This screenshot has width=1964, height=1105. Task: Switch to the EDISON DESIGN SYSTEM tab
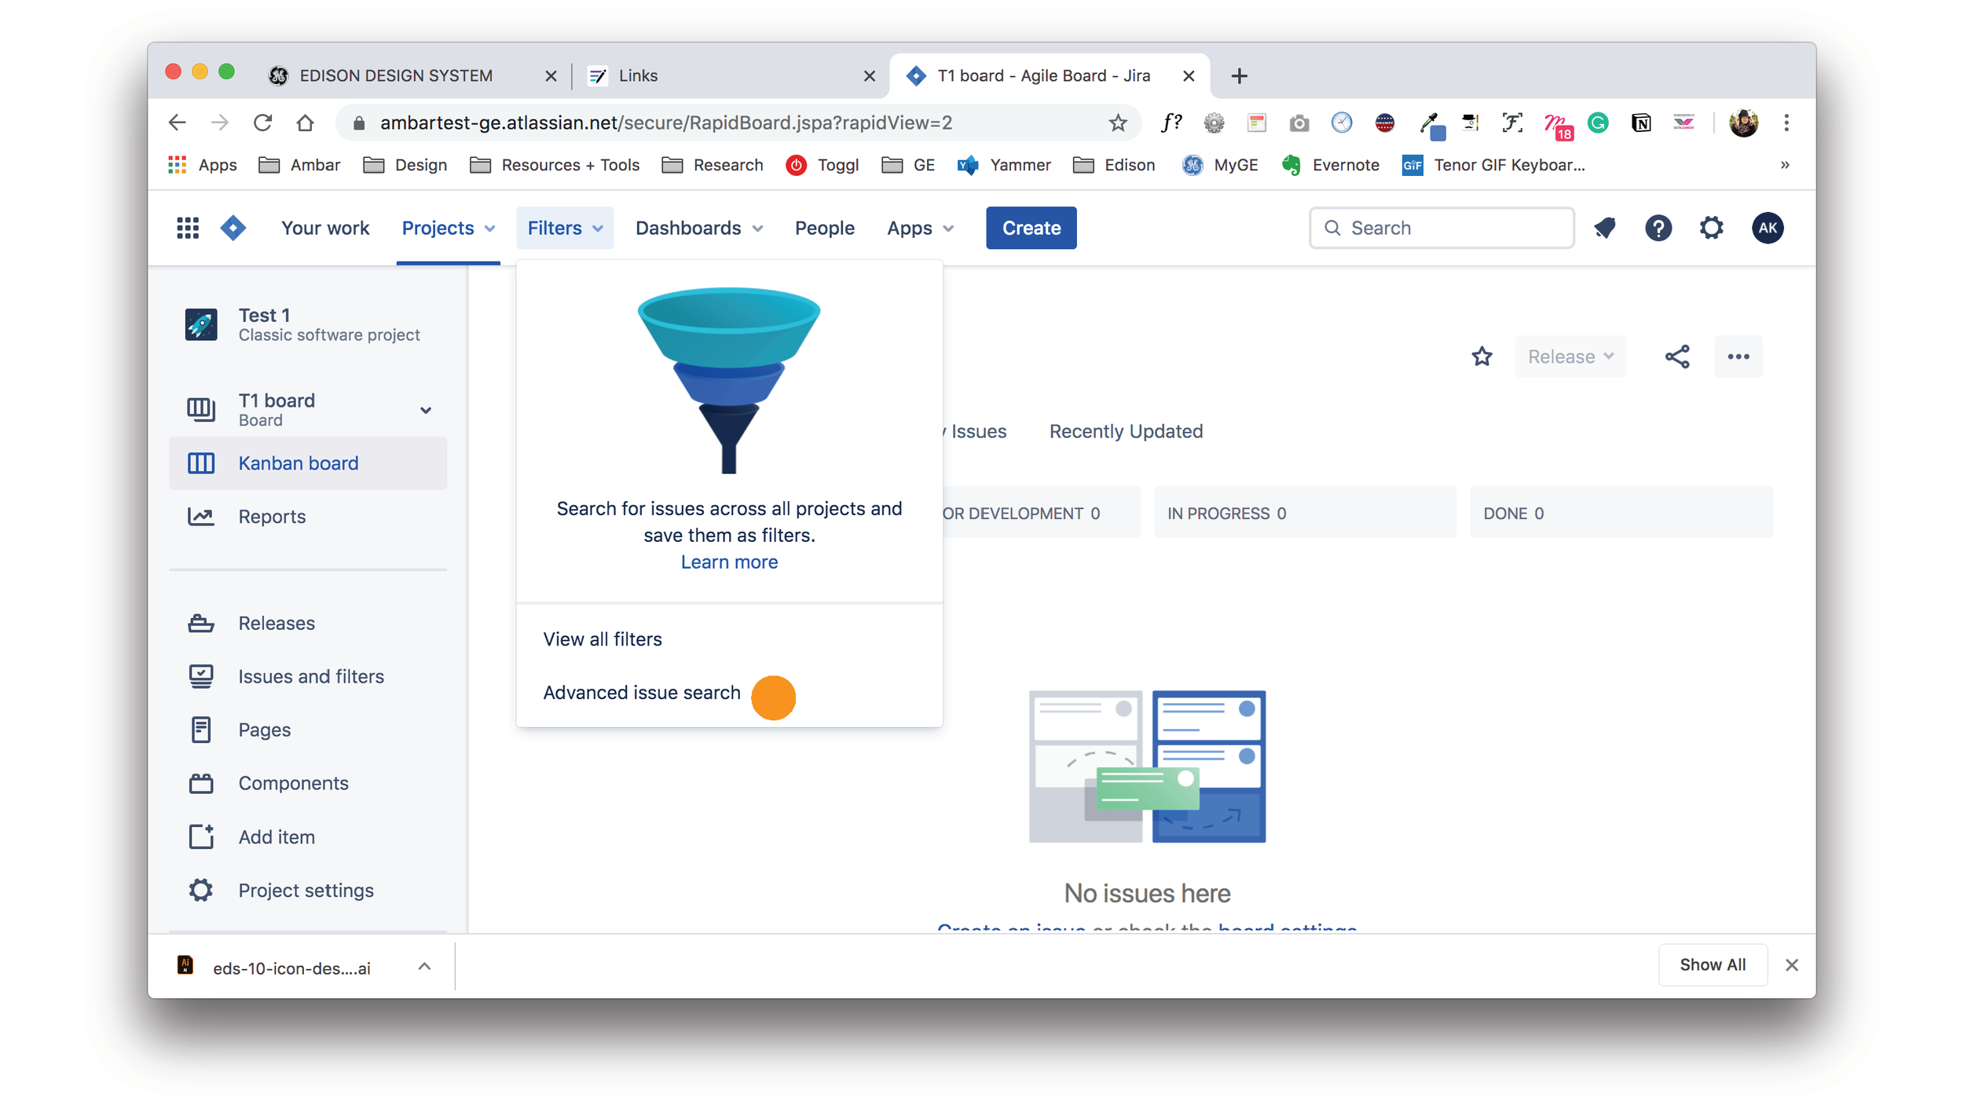[x=413, y=75]
